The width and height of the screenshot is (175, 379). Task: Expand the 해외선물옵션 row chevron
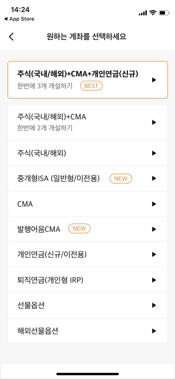(153, 331)
